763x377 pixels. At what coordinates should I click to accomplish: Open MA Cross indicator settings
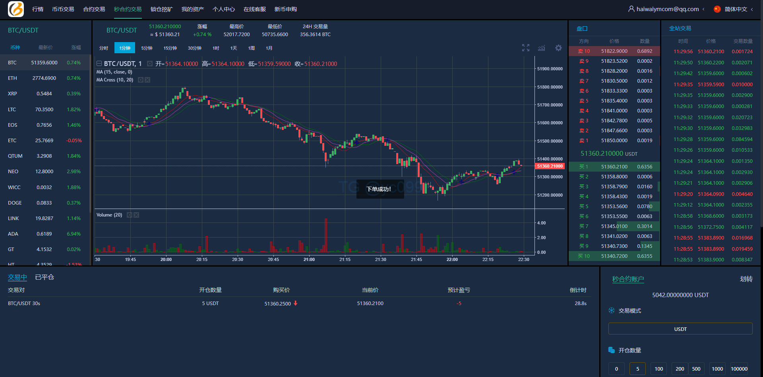(x=140, y=80)
